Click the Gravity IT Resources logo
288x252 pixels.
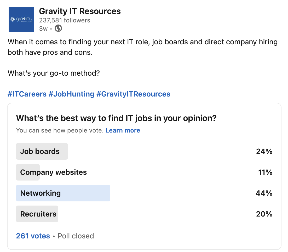coord(21,19)
